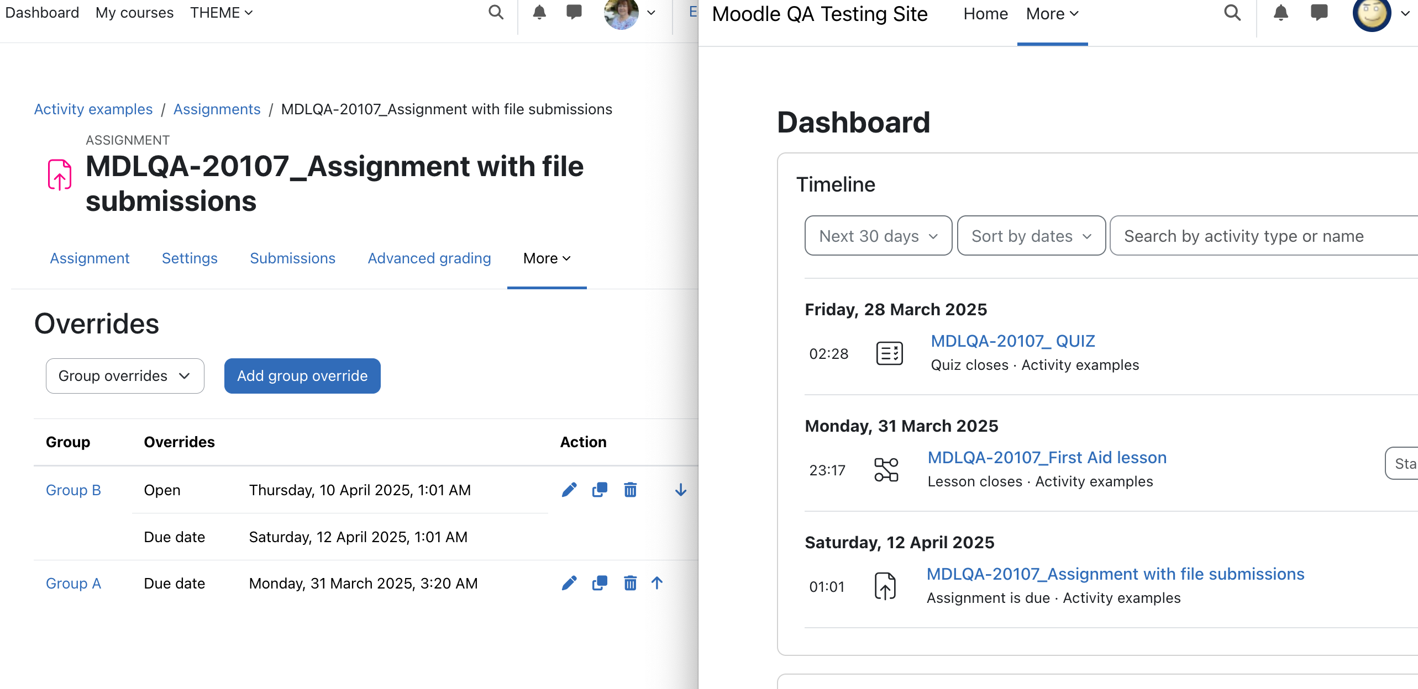Click assignment icon in Timeline entry
This screenshot has width=1418, height=689.
885,586
